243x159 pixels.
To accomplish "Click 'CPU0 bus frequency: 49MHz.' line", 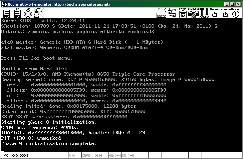I will (x=40, y=128).
